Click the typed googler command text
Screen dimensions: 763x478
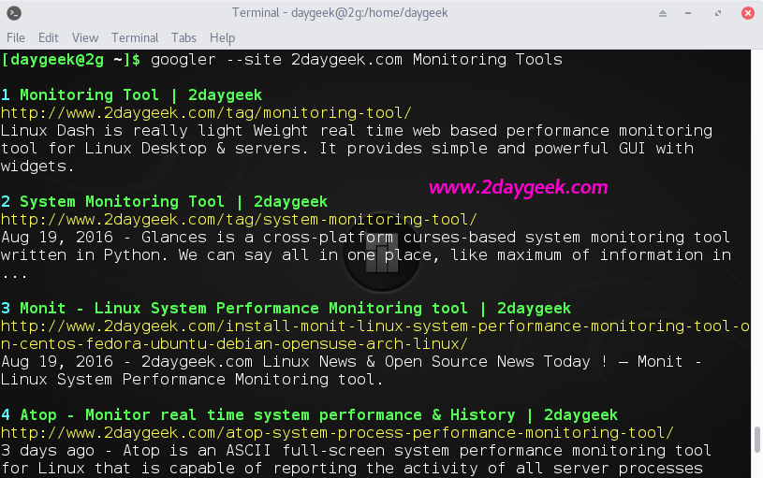coord(356,60)
